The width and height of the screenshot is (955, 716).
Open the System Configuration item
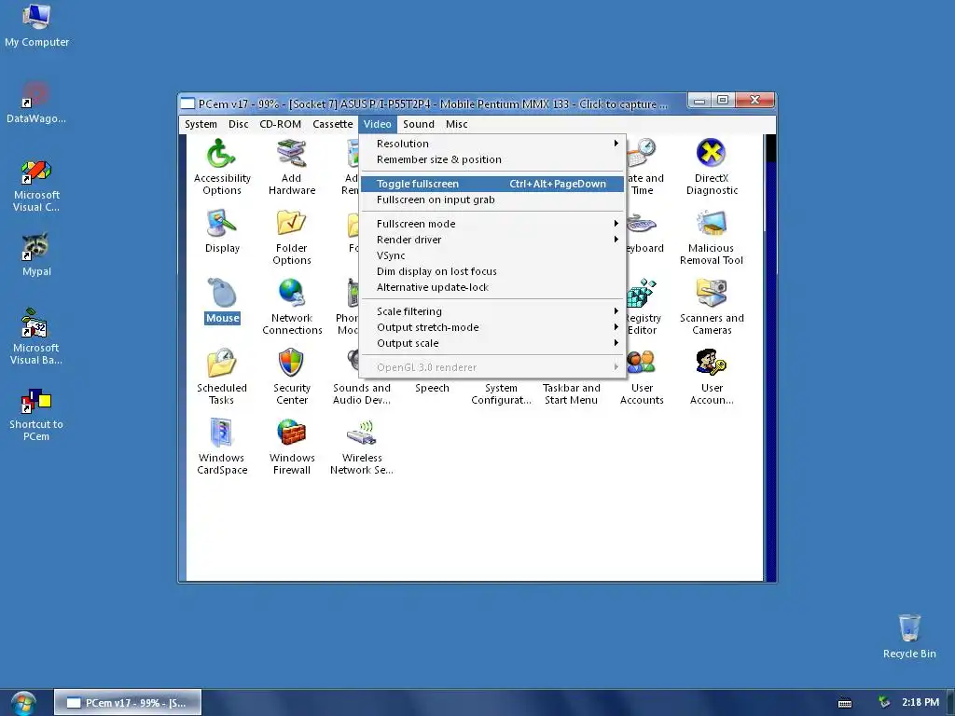click(501, 394)
